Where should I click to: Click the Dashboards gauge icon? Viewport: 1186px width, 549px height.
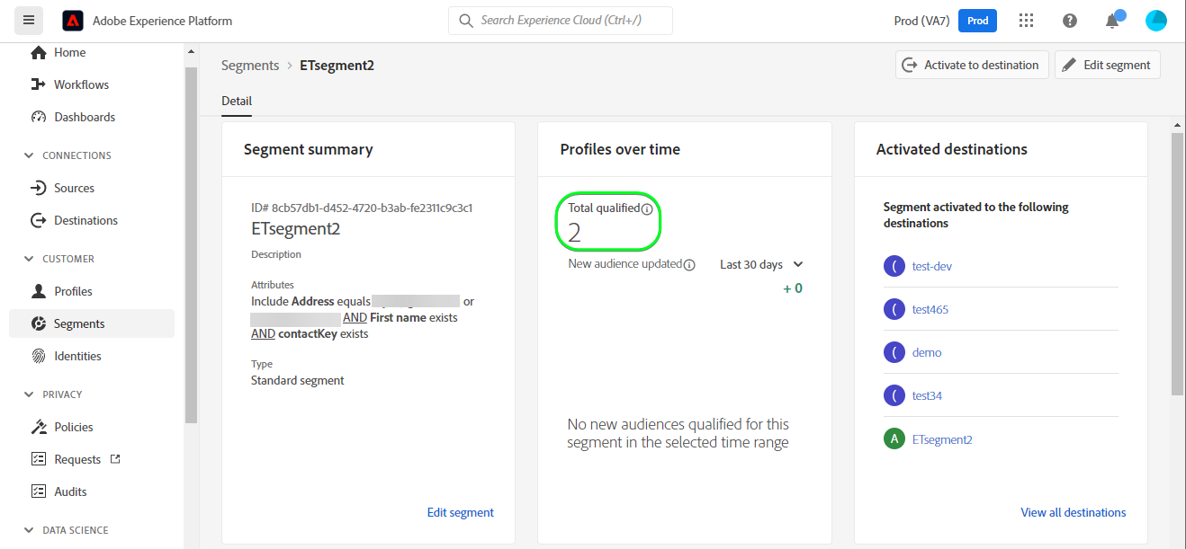pos(38,117)
